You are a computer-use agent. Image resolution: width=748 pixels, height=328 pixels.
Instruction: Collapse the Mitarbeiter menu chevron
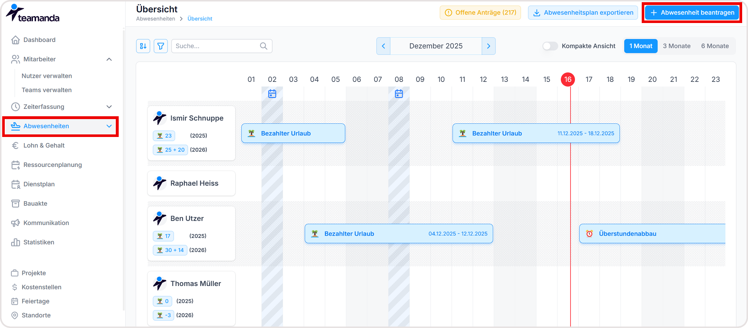(109, 59)
